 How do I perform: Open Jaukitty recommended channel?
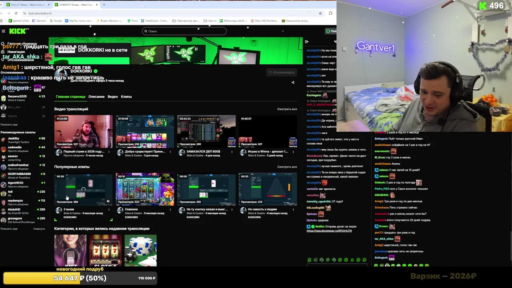23,140
